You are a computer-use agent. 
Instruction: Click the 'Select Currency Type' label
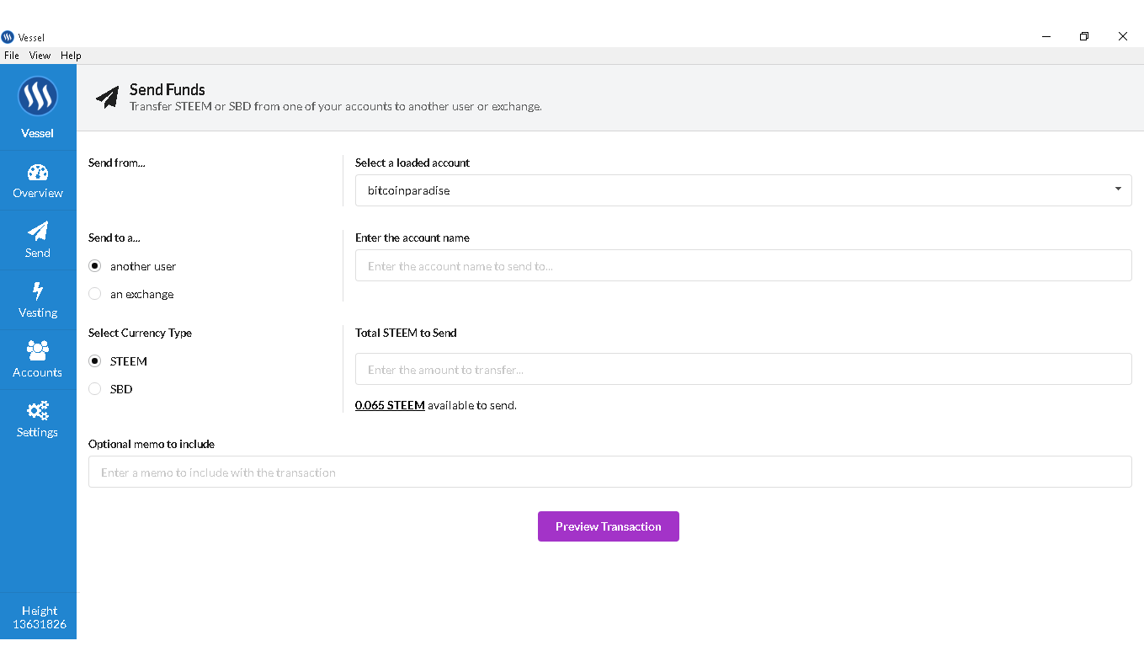[x=140, y=333]
